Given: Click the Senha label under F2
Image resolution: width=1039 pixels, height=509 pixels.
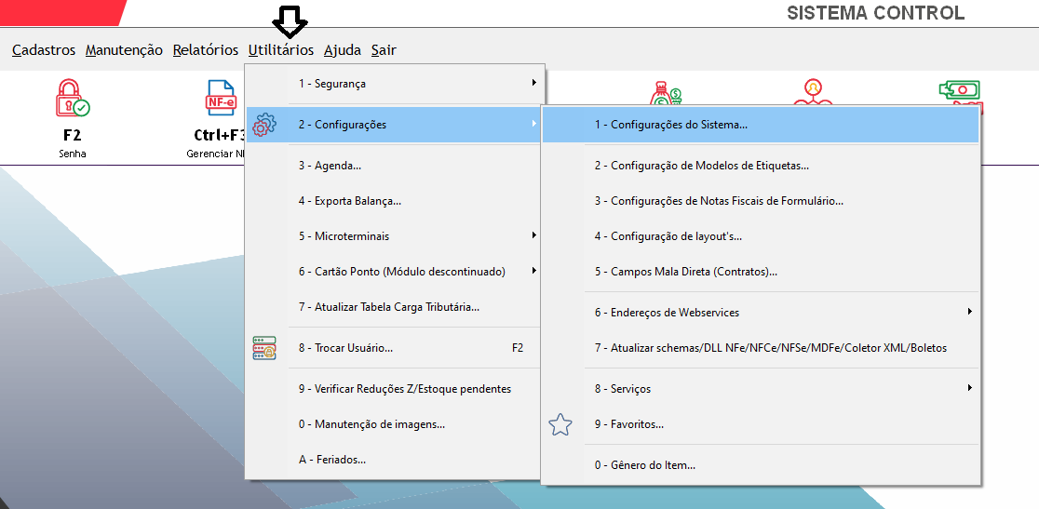Looking at the screenshot, I should coord(73,154).
